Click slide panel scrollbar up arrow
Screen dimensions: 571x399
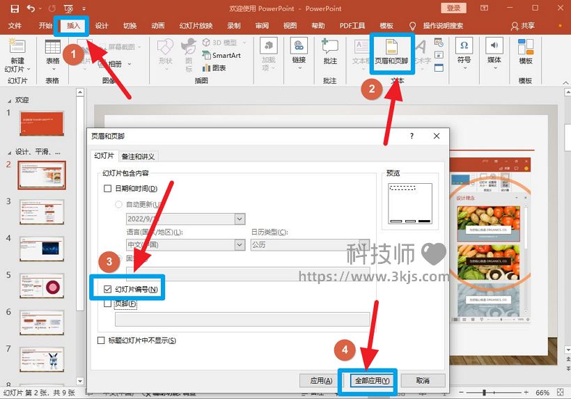tap(80, 93)
